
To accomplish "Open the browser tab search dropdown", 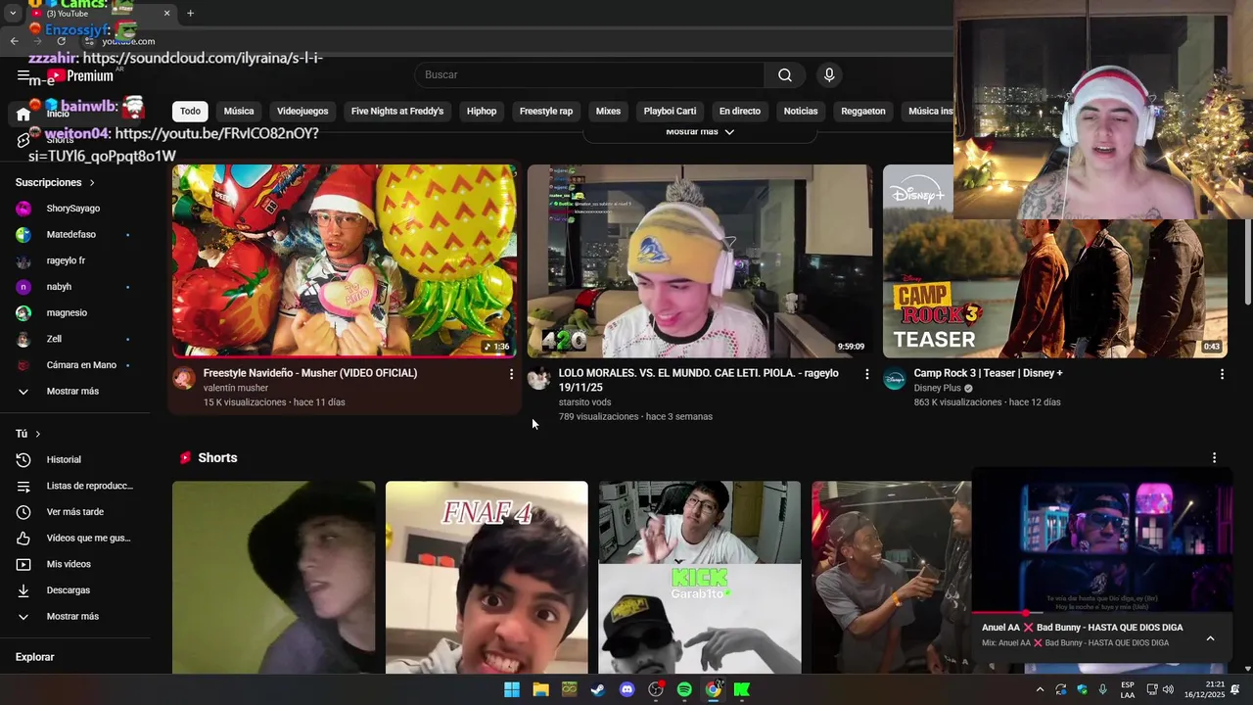I will click(13, 14).
